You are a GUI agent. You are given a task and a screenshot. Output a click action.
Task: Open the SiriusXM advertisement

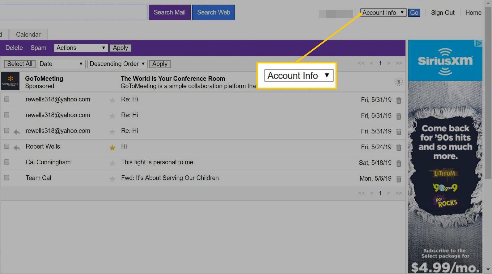pos(445,157)
